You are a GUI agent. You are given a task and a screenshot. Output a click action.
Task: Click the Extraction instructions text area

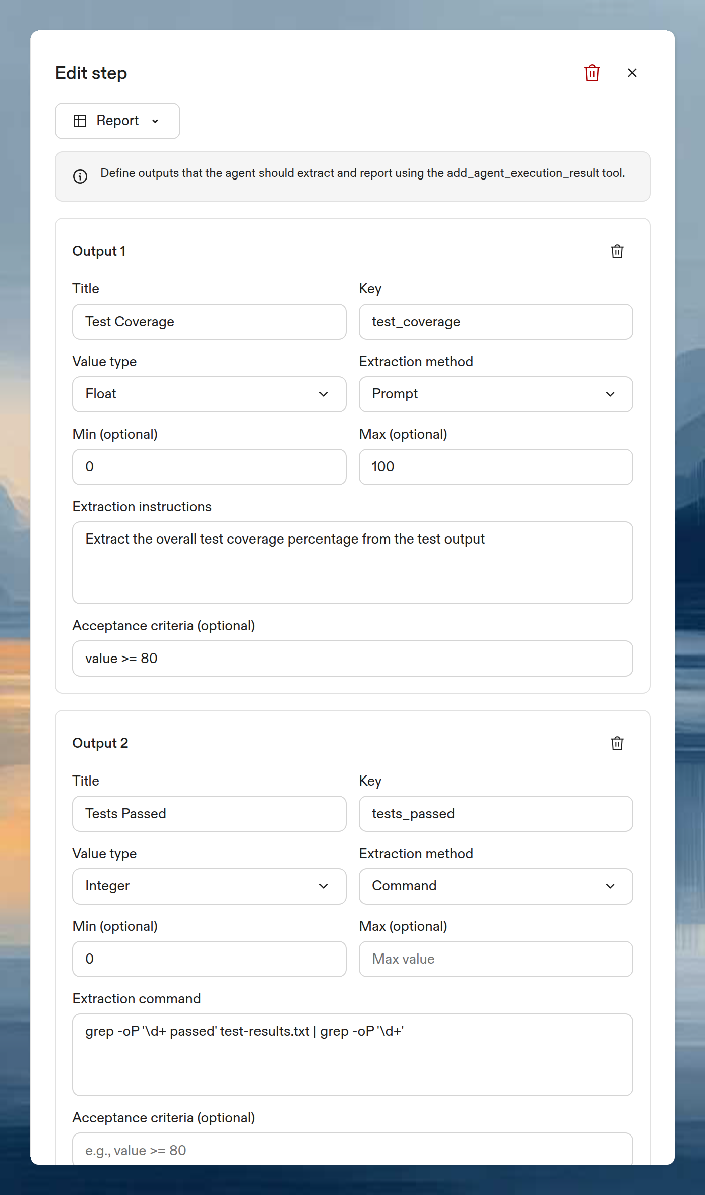coord(353,563)
